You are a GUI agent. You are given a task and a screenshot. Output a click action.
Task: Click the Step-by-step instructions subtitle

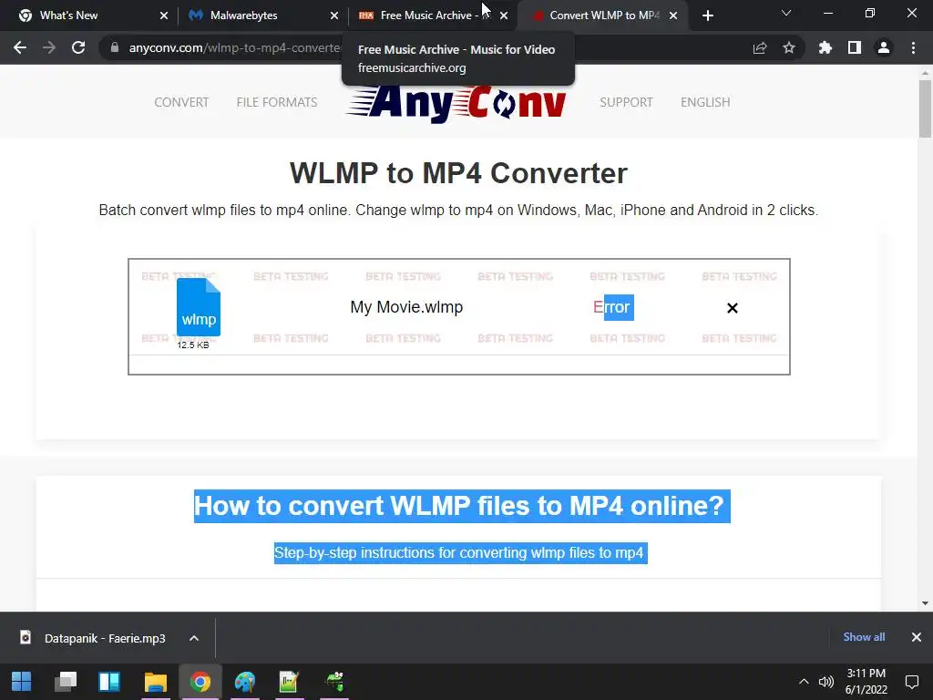460,553
